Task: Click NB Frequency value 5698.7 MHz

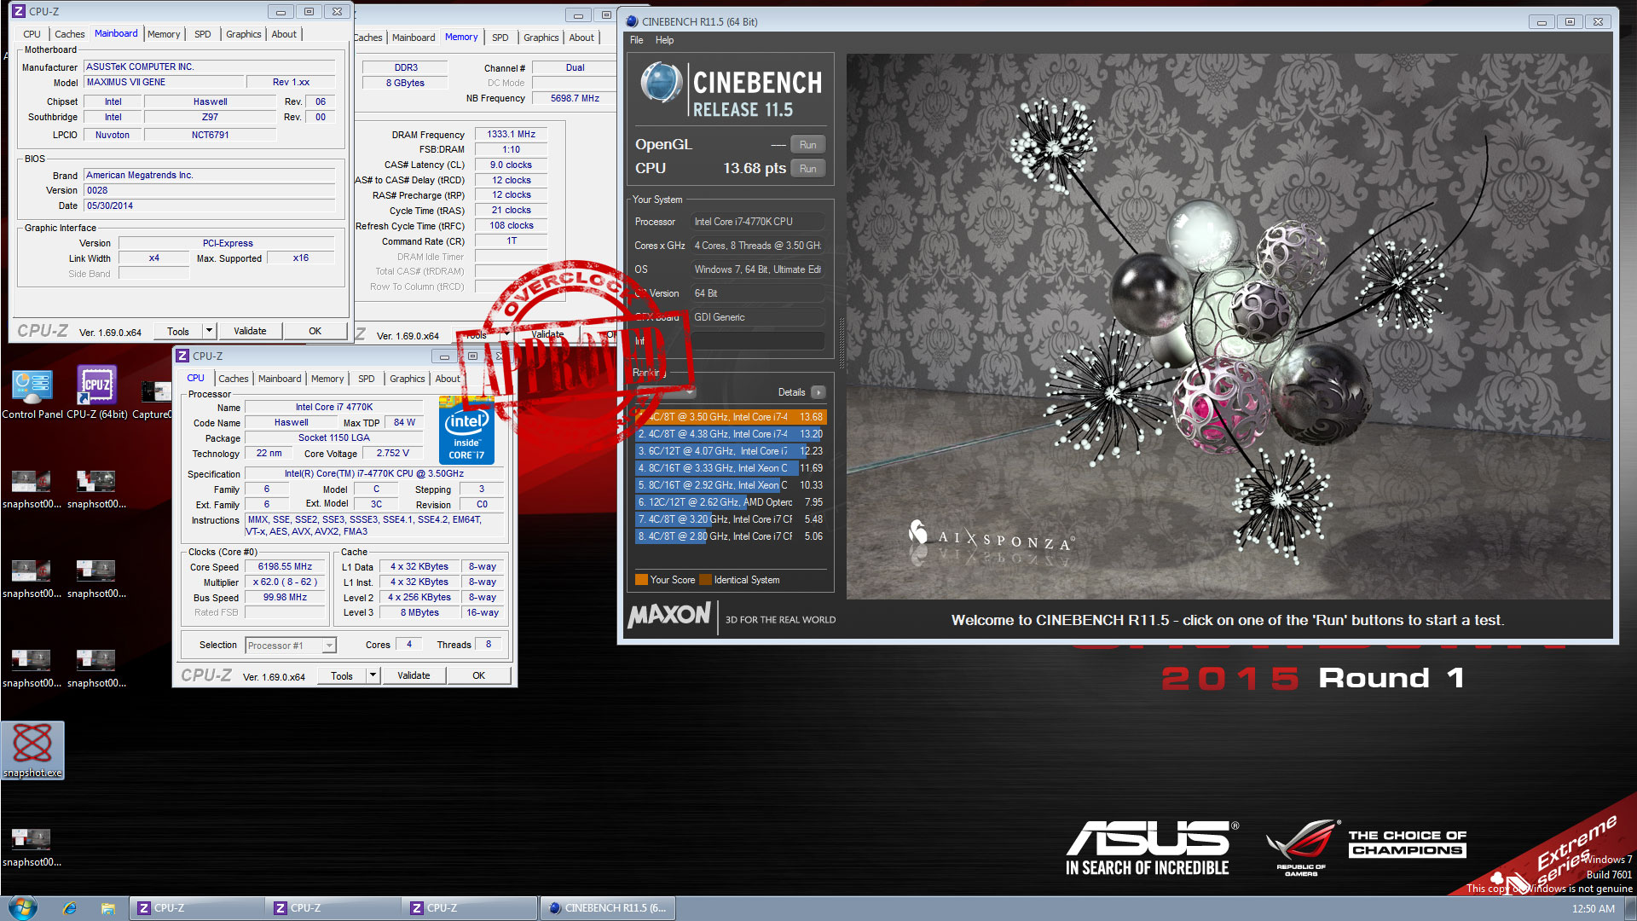Action: (x=575, y=98)
